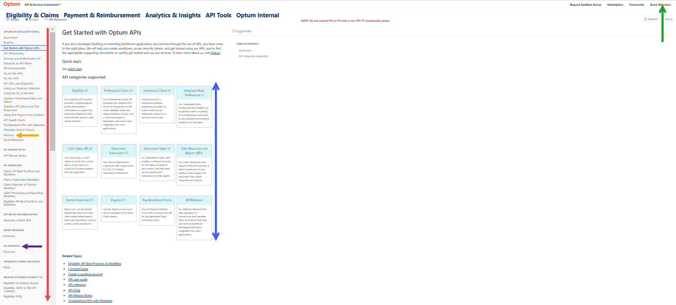This screenshot has width=676, height=305.
Task: Click Create a sandbox account link
Action: click(85, 274)
